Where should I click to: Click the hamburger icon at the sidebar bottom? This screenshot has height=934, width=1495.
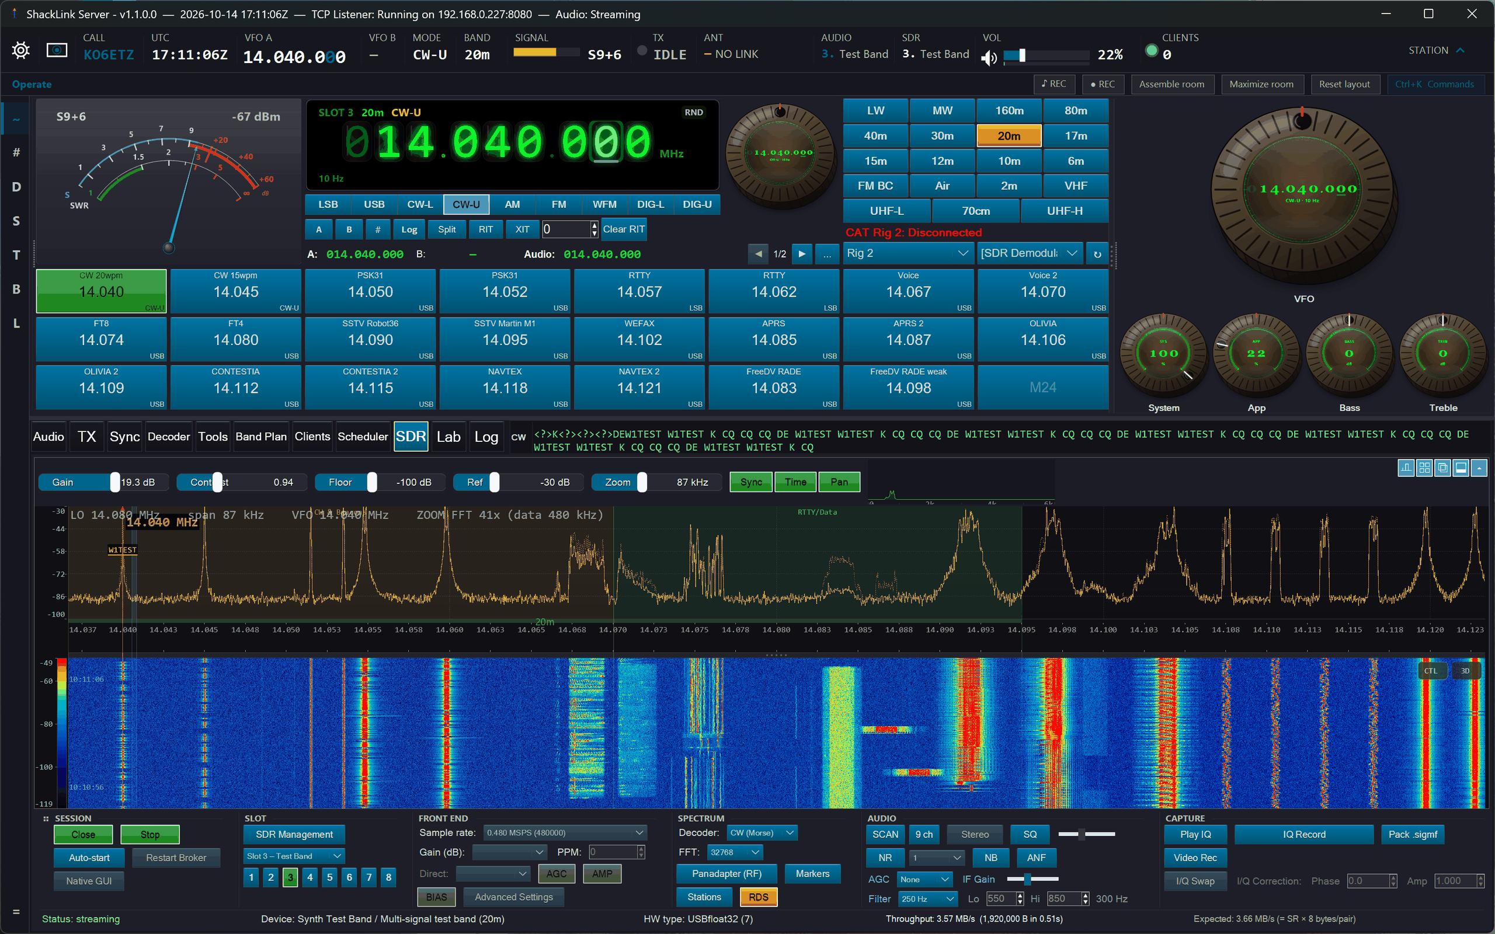click(16, 911)
